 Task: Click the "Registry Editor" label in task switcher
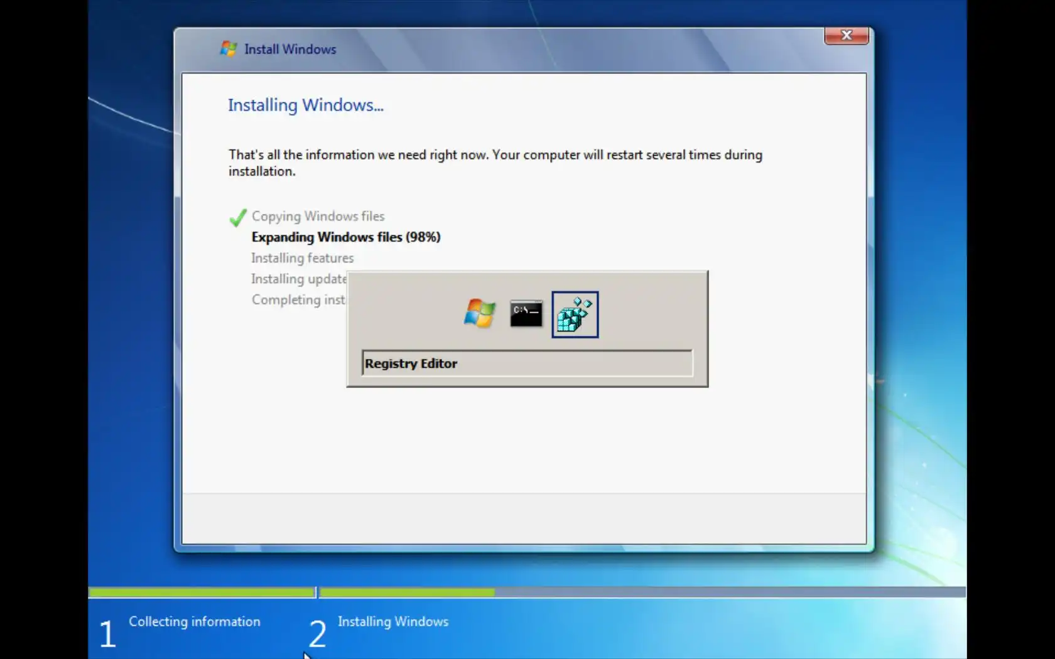[x=411, y=363]
